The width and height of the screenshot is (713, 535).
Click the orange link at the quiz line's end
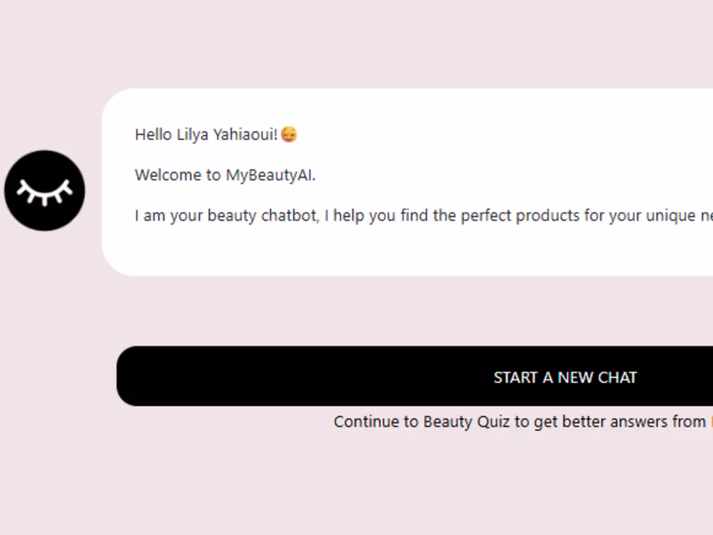[710, 422]
